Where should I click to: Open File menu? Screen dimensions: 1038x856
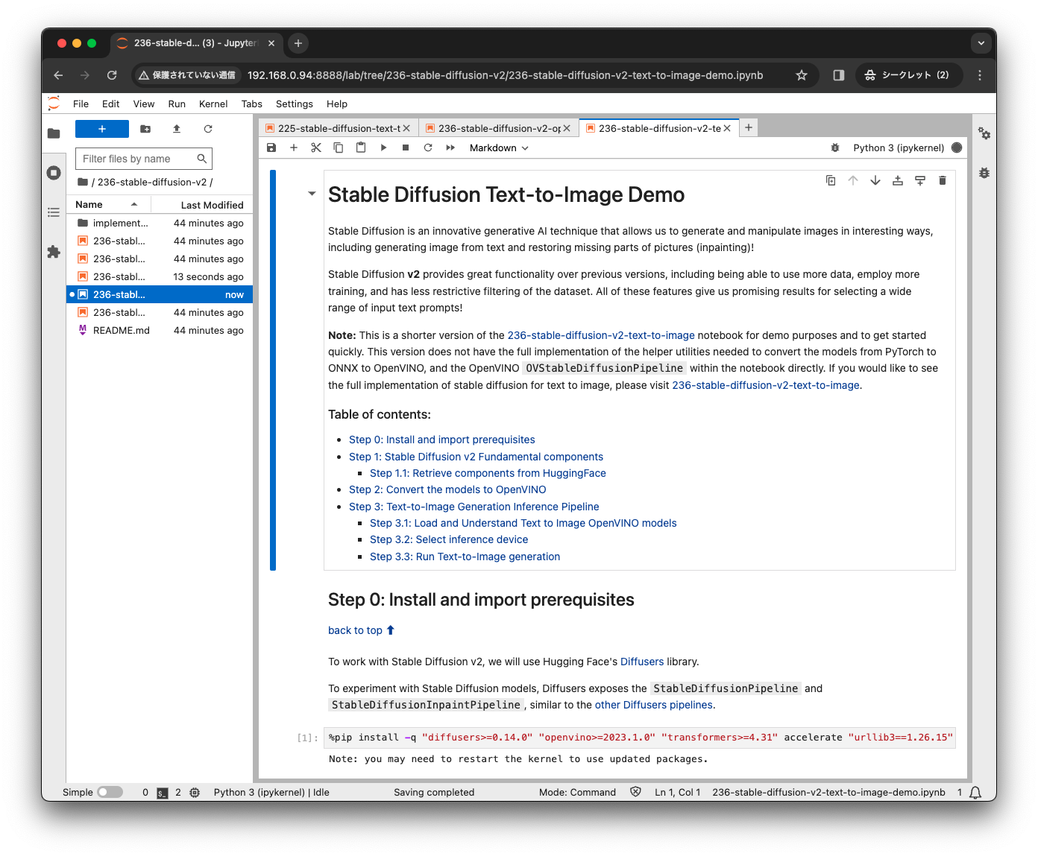click(x=81, y=104)
